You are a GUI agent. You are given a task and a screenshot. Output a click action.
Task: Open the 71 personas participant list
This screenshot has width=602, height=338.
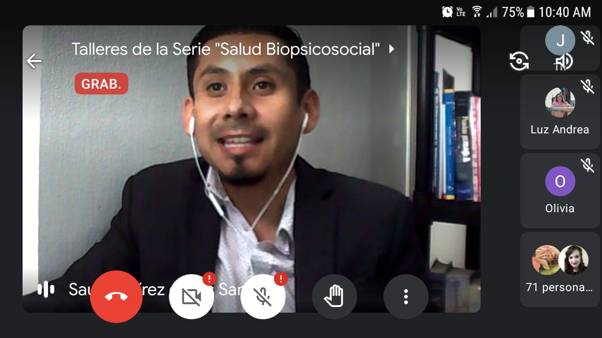tap(560, 269)
